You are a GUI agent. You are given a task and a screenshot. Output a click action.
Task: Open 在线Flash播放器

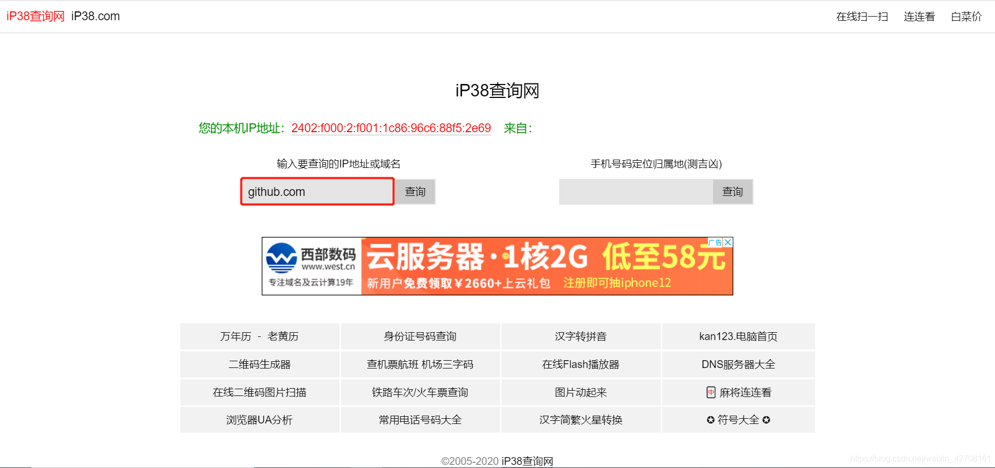[581, 364]
